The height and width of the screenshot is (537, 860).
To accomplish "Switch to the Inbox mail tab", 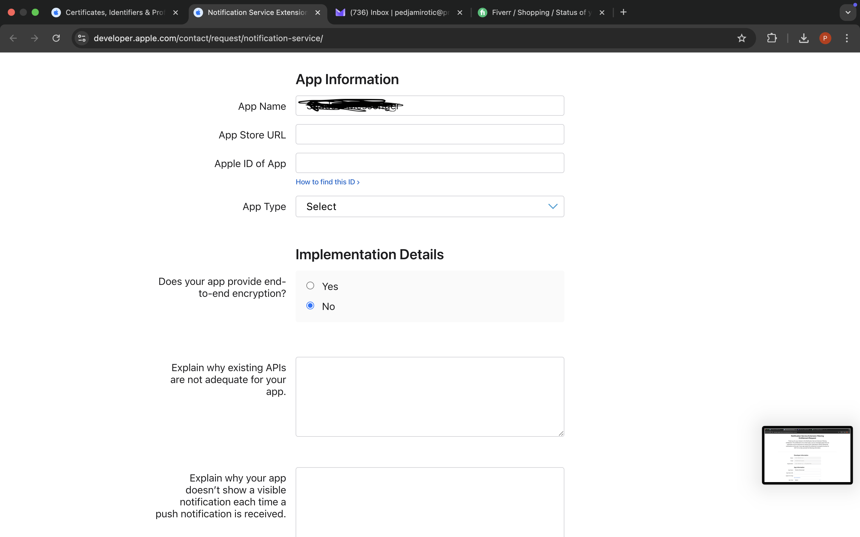I will pyautogui.click(x=398, y=13).
